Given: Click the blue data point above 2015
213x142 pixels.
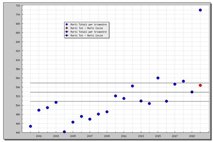Looking at the screenshot, I should tap(158, 78).
